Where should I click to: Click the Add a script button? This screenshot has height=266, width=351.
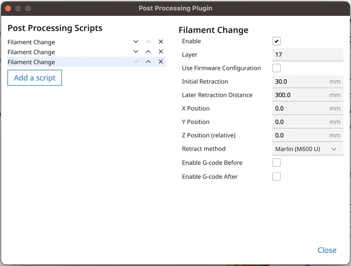[x=35, y=78]
